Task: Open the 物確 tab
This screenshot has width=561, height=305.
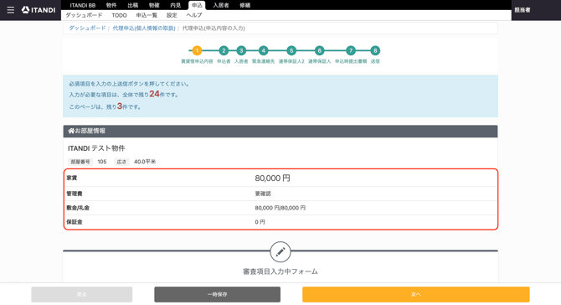Action: 154,5
